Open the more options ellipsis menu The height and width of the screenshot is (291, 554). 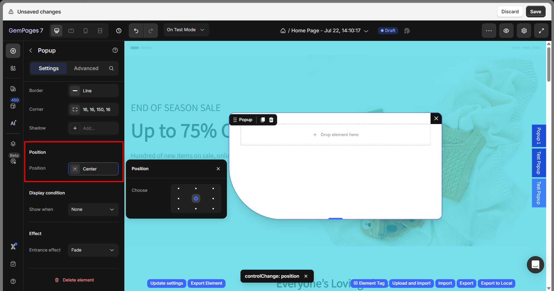pyautogui.click(x=489, y=31)
